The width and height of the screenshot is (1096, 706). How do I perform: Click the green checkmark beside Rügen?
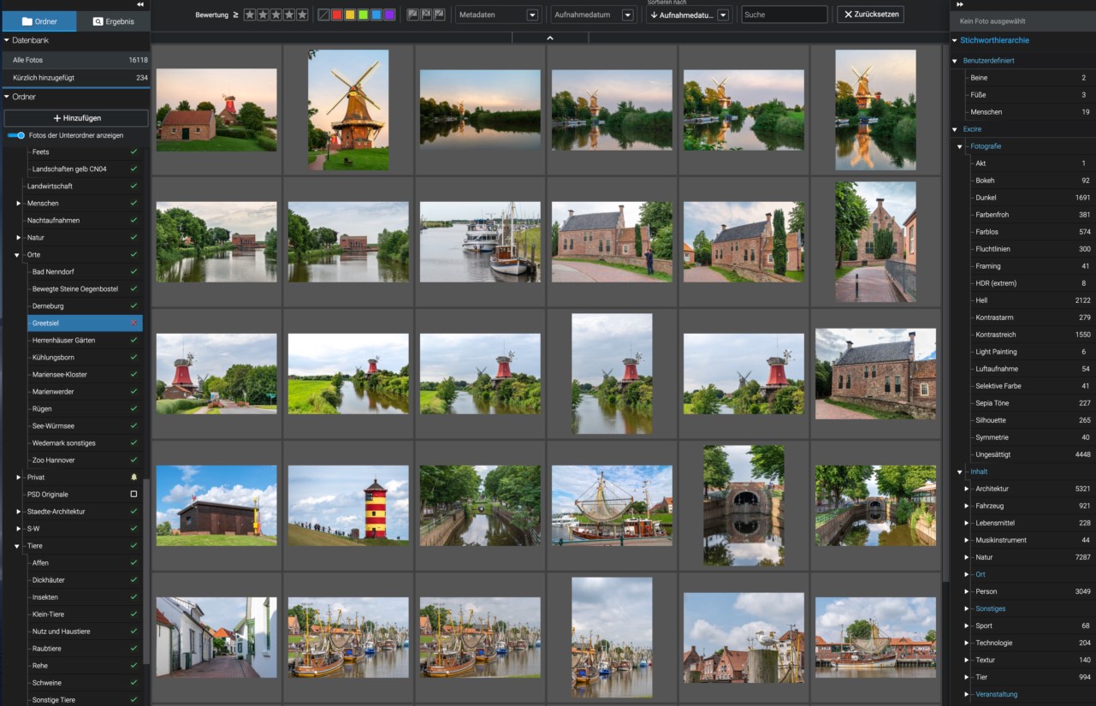pyautogui.click(x=133, y=408)
